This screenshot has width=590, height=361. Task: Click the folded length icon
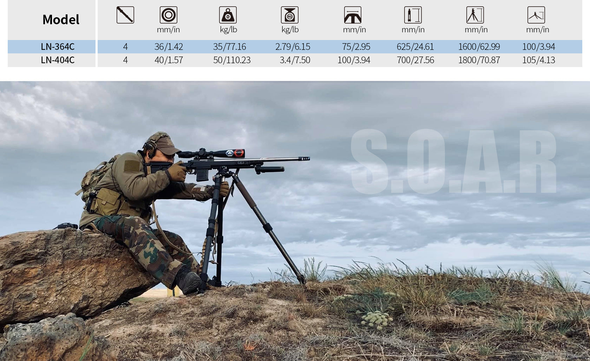pos(413,15)
